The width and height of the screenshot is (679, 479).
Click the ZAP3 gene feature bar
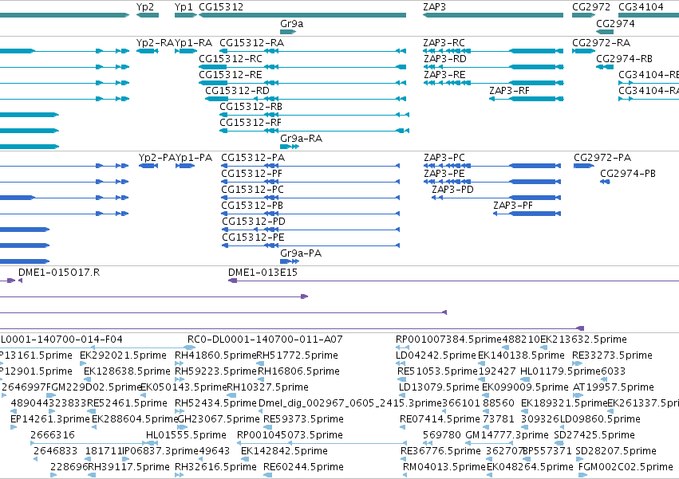(x=493, y=15)
